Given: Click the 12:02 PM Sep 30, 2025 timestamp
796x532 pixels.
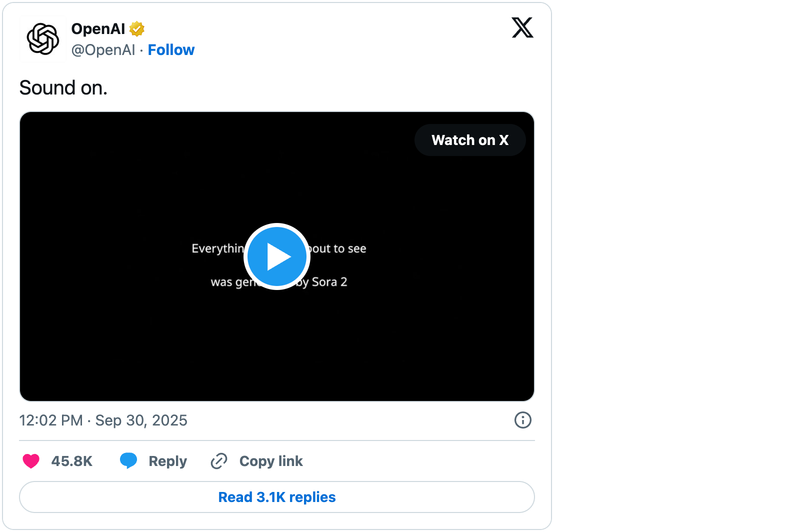Looking at the screenshot, I should click(103, 420).
